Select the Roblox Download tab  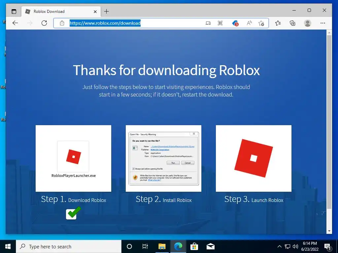[x=61, y=12]
